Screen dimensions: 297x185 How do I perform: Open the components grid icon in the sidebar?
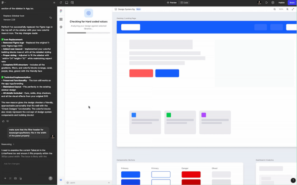[61, 19]
